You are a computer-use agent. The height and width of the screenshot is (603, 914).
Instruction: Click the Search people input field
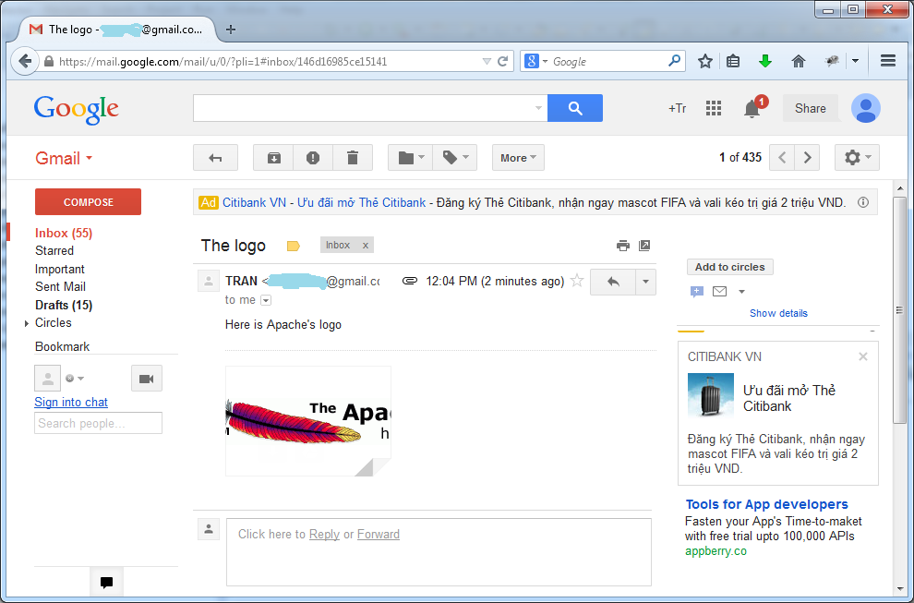pyautogui.click(x=98, y=423)
